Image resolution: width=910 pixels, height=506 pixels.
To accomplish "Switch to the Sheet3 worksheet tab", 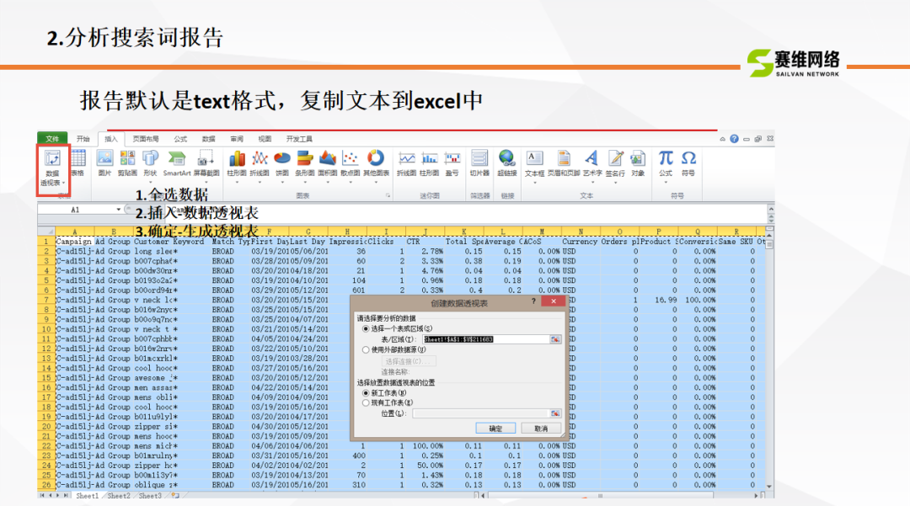I will coord(150,496).
